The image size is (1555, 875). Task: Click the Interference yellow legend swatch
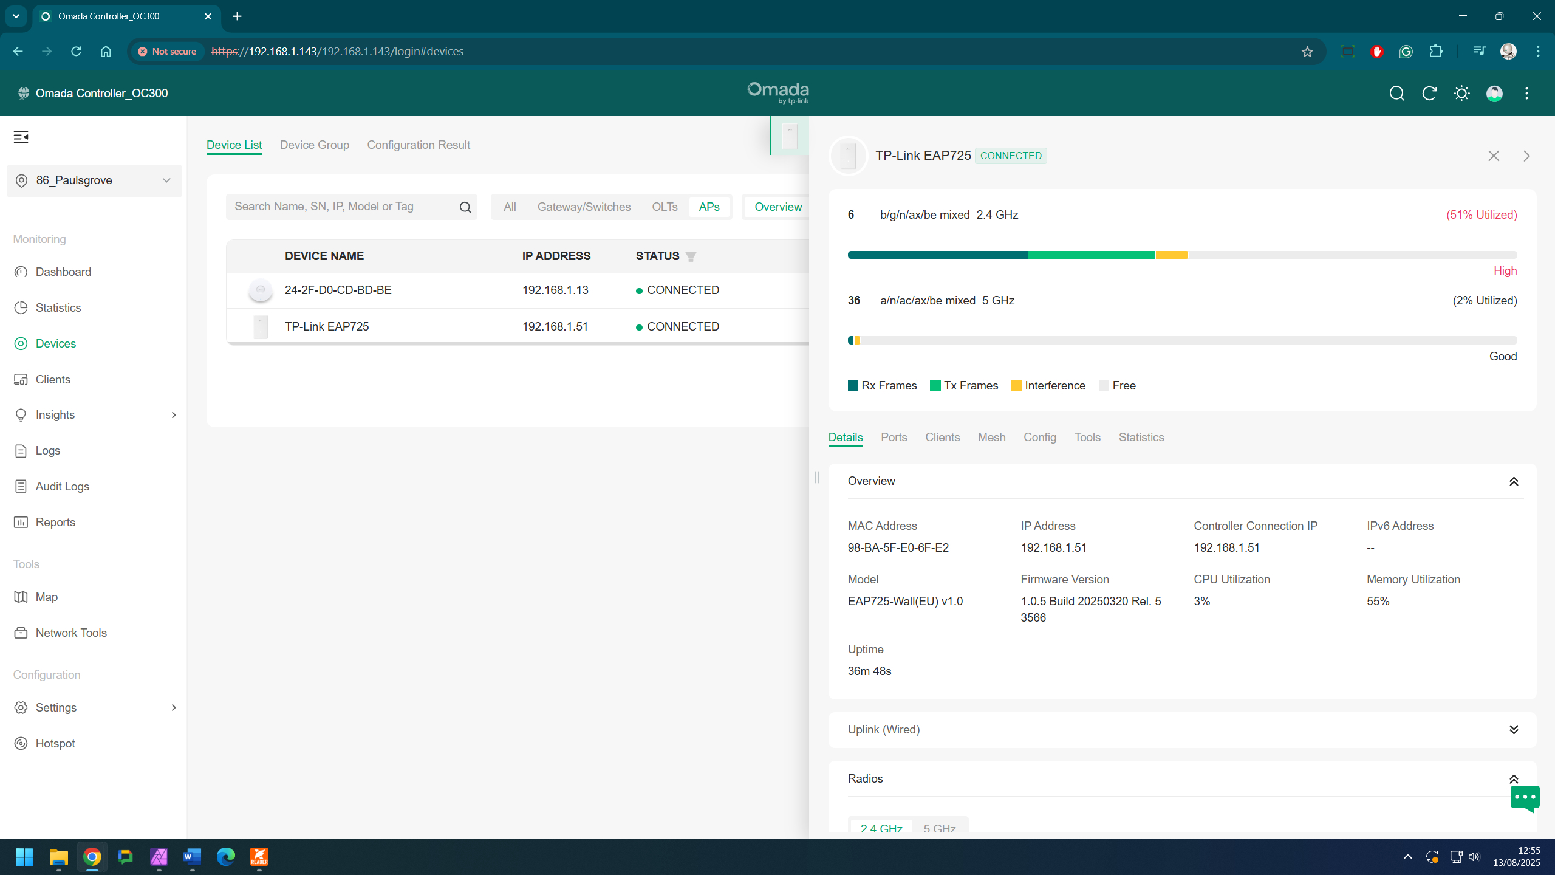[x=1016, y=386]
